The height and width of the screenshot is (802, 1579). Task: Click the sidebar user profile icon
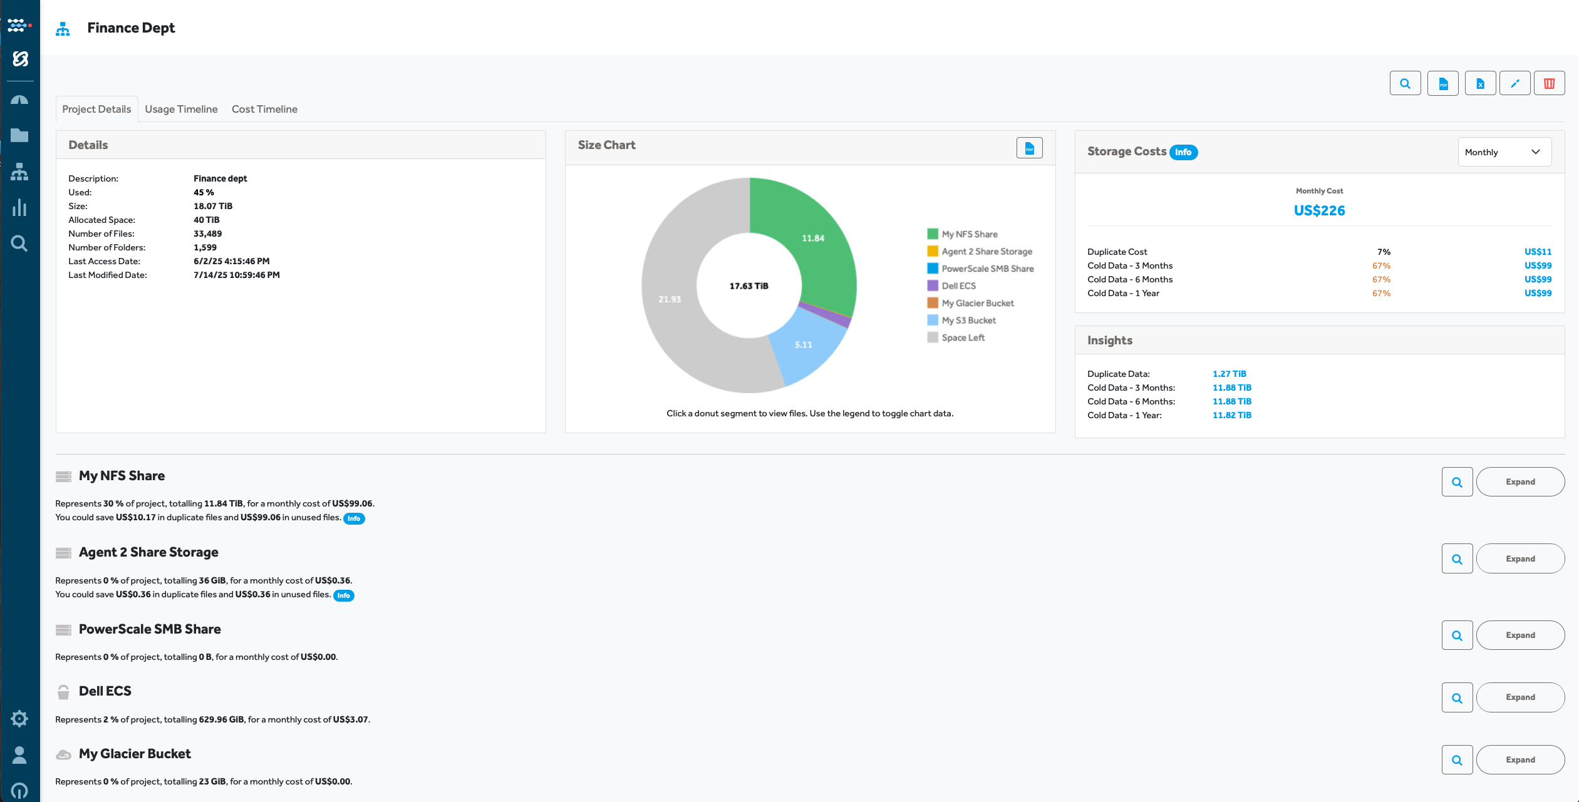(x=19, y=755)
